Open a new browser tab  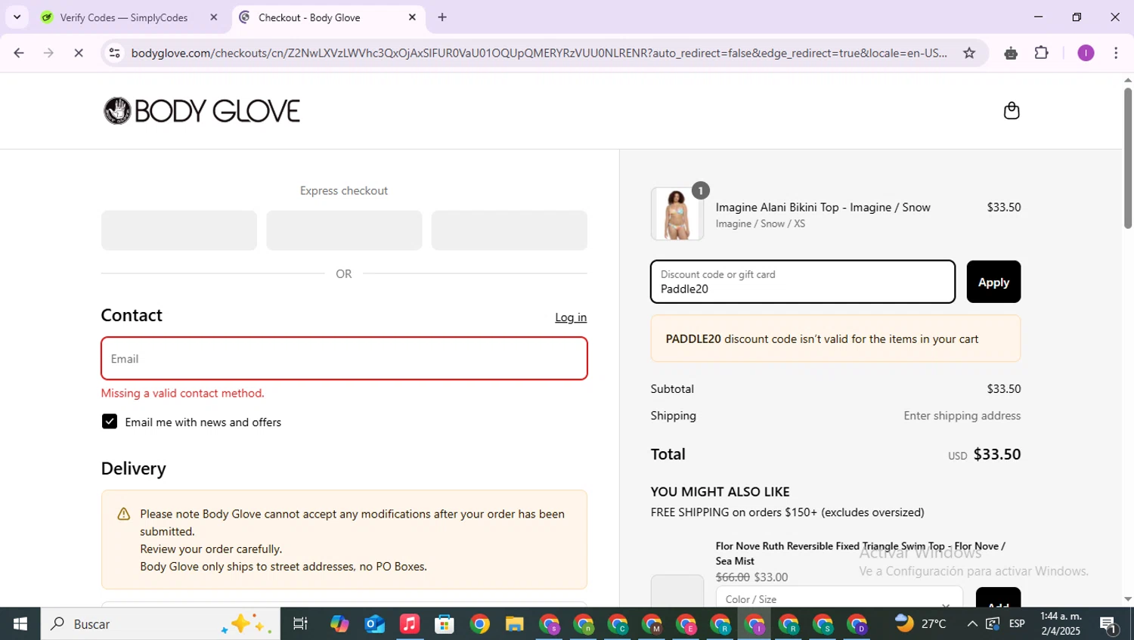coord(442,17)
